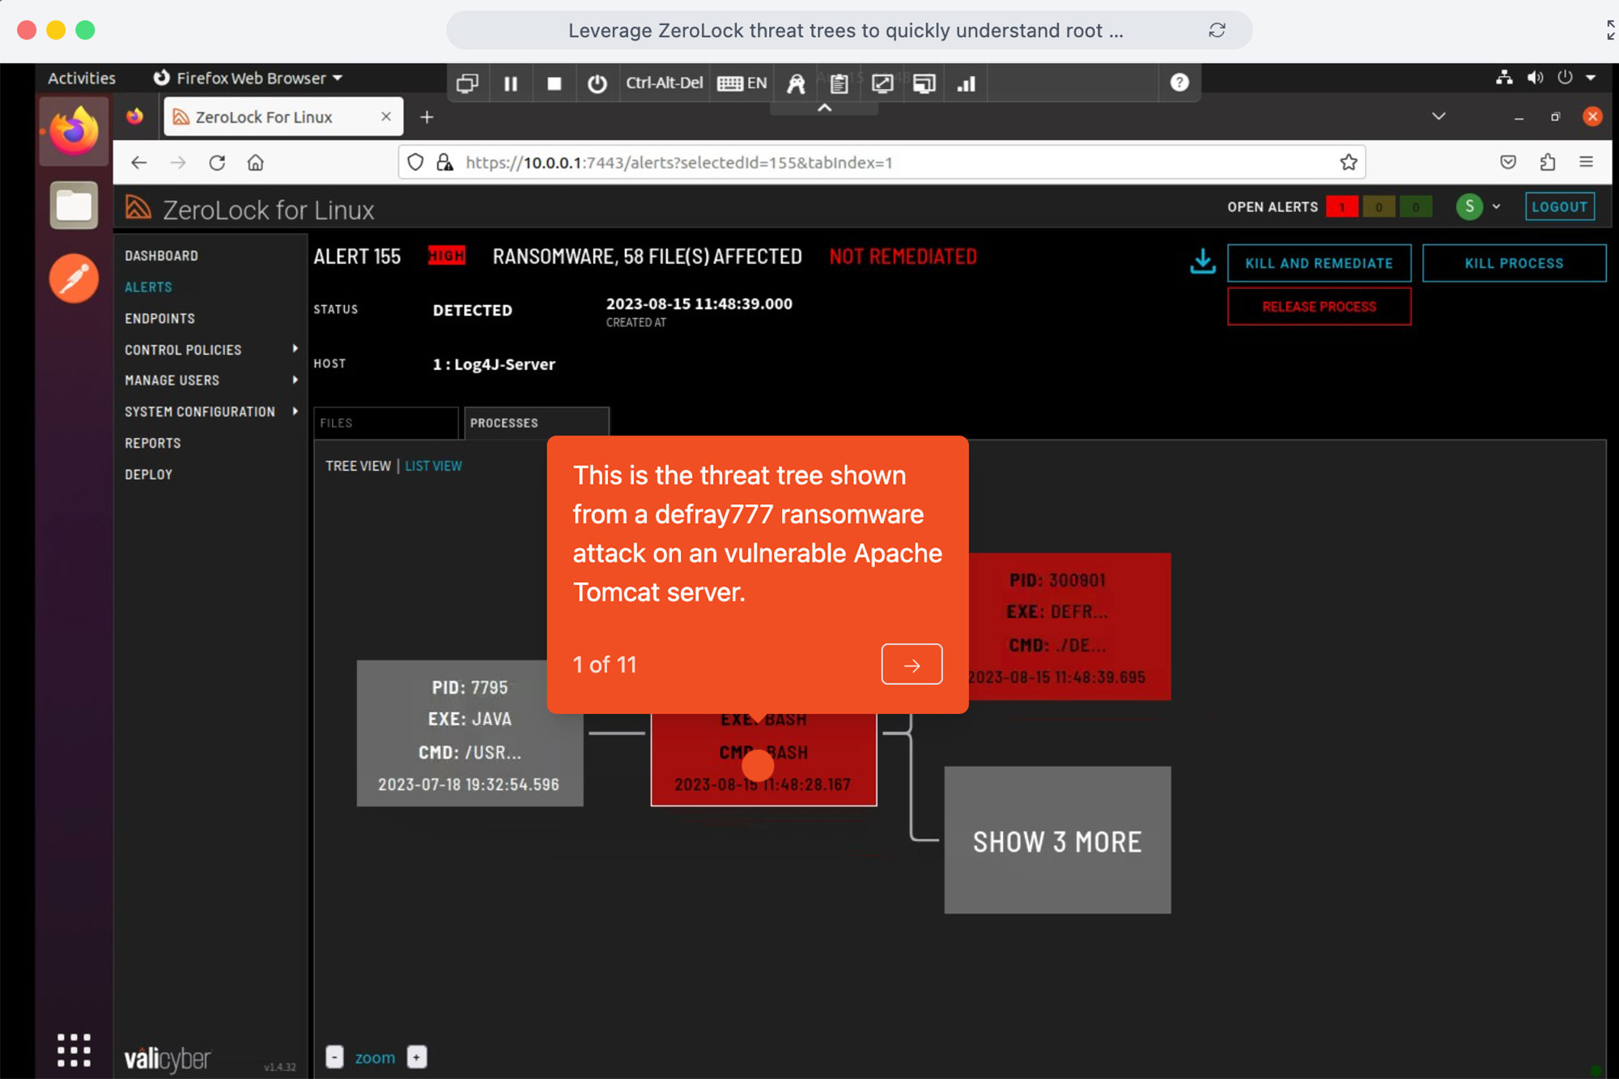Open the ZeroLock alert download report icon
The height and width of the screenshot is (1079, 1619).
(1203, 261)
